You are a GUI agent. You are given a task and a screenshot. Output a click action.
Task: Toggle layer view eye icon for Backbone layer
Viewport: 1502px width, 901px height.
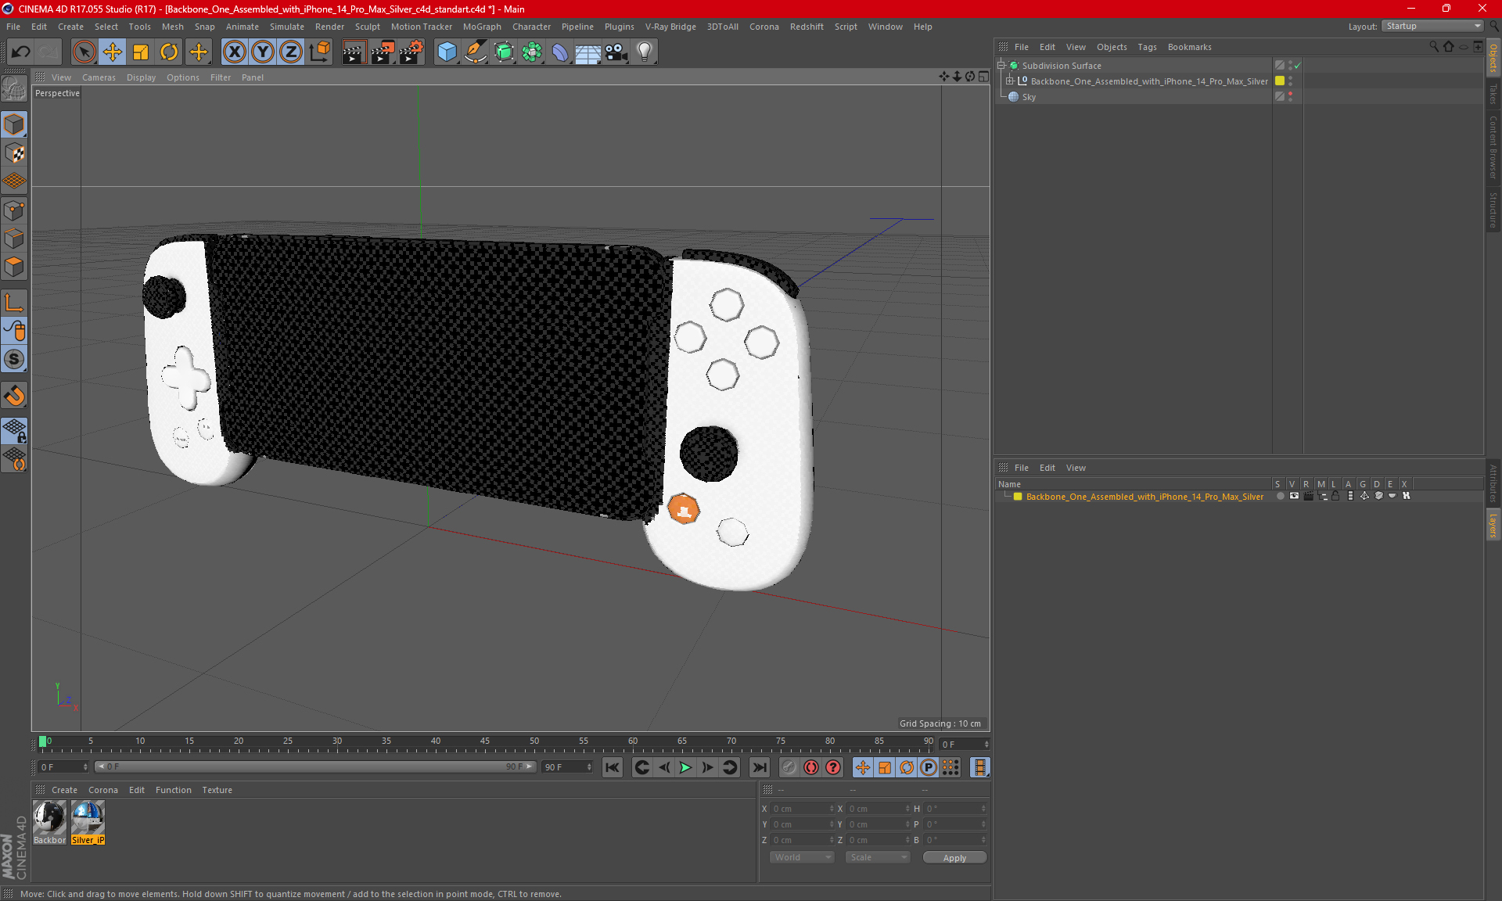coord(1294,497)
